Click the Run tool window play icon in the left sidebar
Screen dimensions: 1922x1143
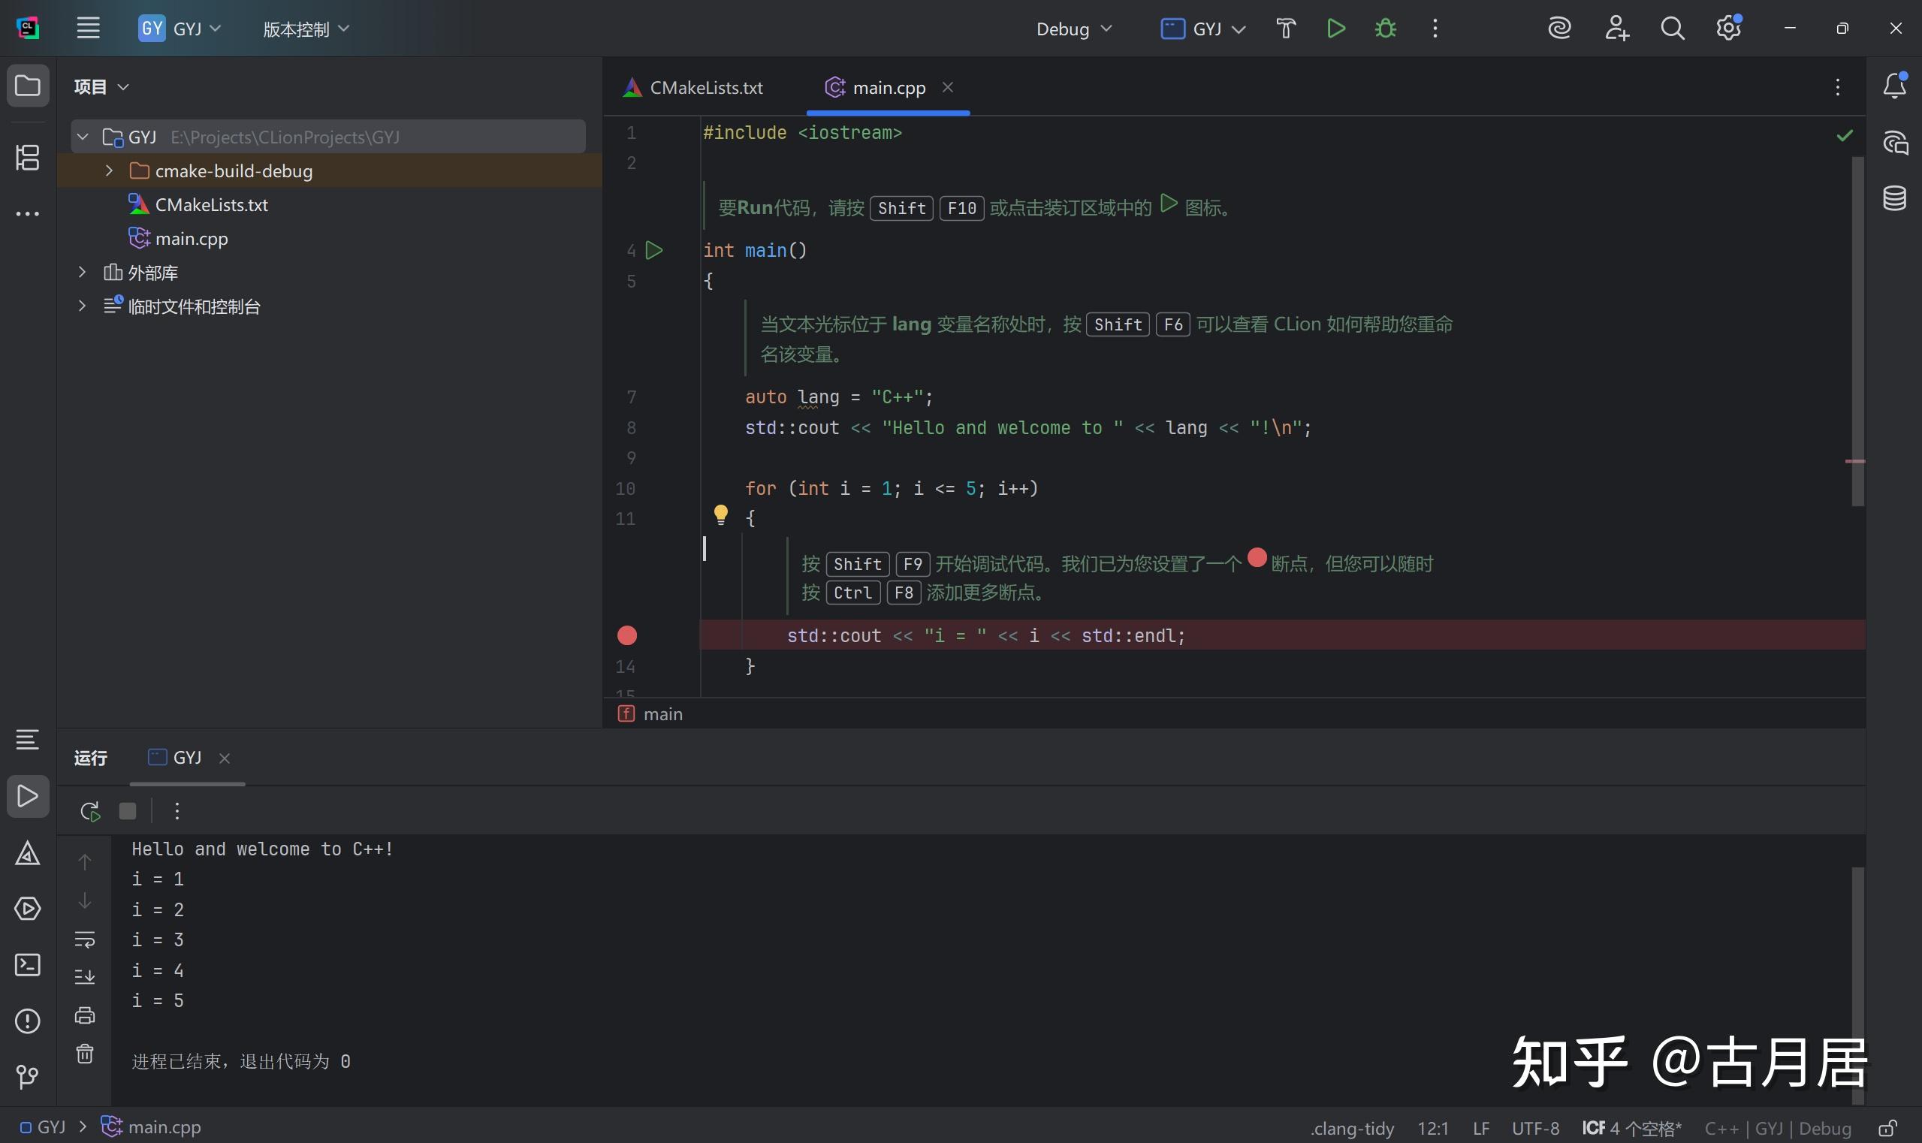[x=28, y=795]
